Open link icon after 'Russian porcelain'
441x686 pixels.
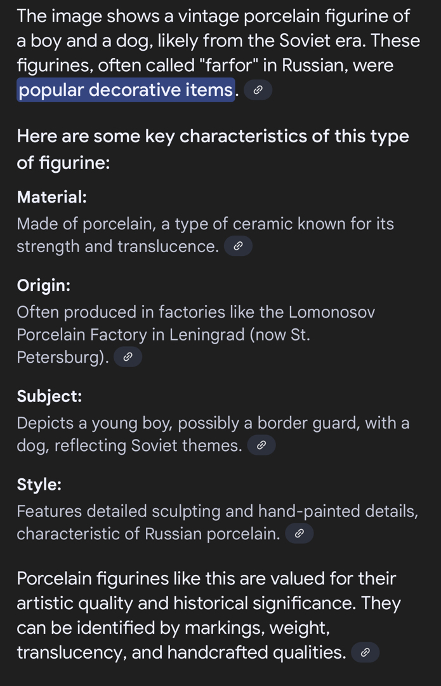click(x=299, y=534)
